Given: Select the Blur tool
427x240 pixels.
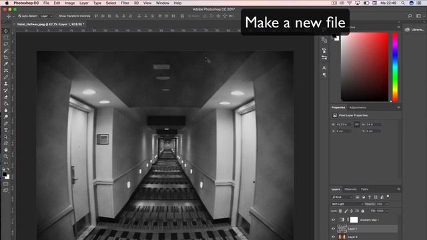Looking at the screenshot, I should (x=6, y=110).
